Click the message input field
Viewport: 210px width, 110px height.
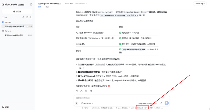coord(122,98)
